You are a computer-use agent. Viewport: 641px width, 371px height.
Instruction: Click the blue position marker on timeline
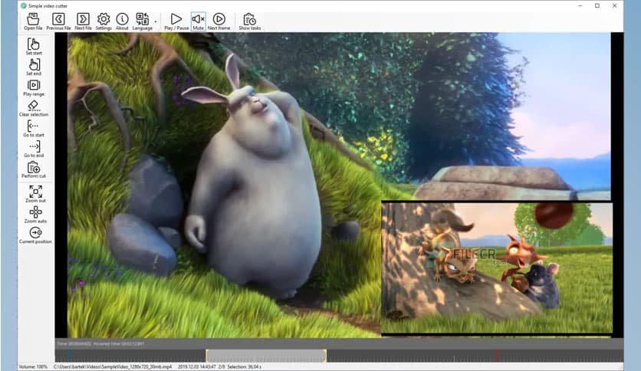tap(70, 356)
